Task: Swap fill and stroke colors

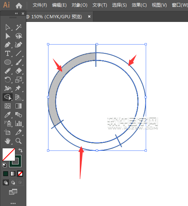Action: (20, 150)
